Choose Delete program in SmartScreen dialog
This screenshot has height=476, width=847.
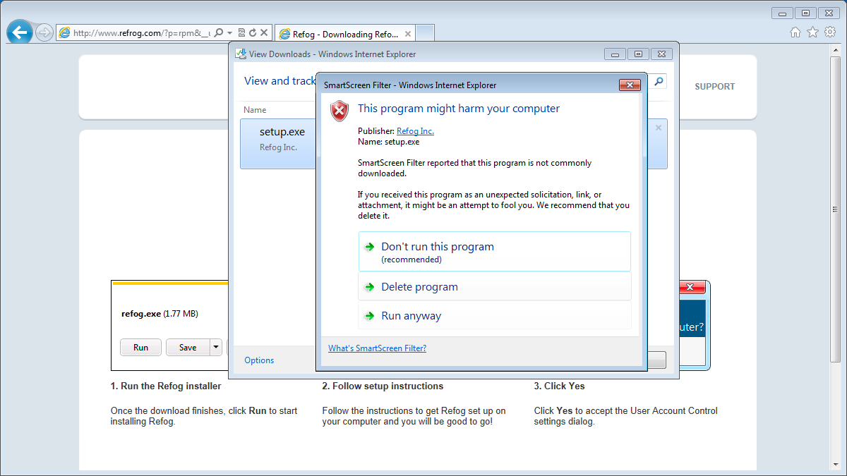coord(495,287)
